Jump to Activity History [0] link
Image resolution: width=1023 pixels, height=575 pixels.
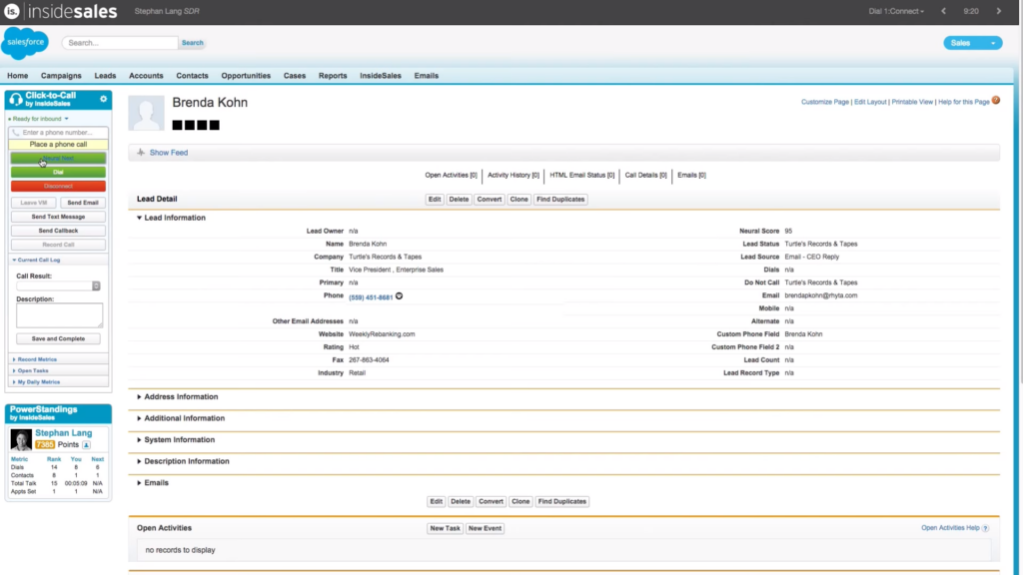(513, 175)
